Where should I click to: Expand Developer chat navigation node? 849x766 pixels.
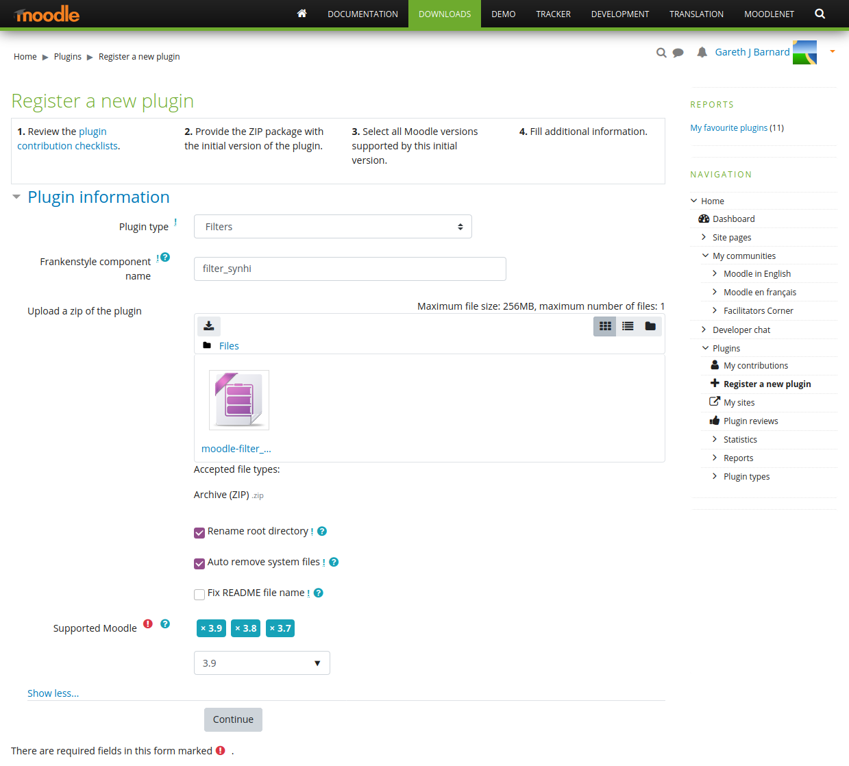coord(704,330)
